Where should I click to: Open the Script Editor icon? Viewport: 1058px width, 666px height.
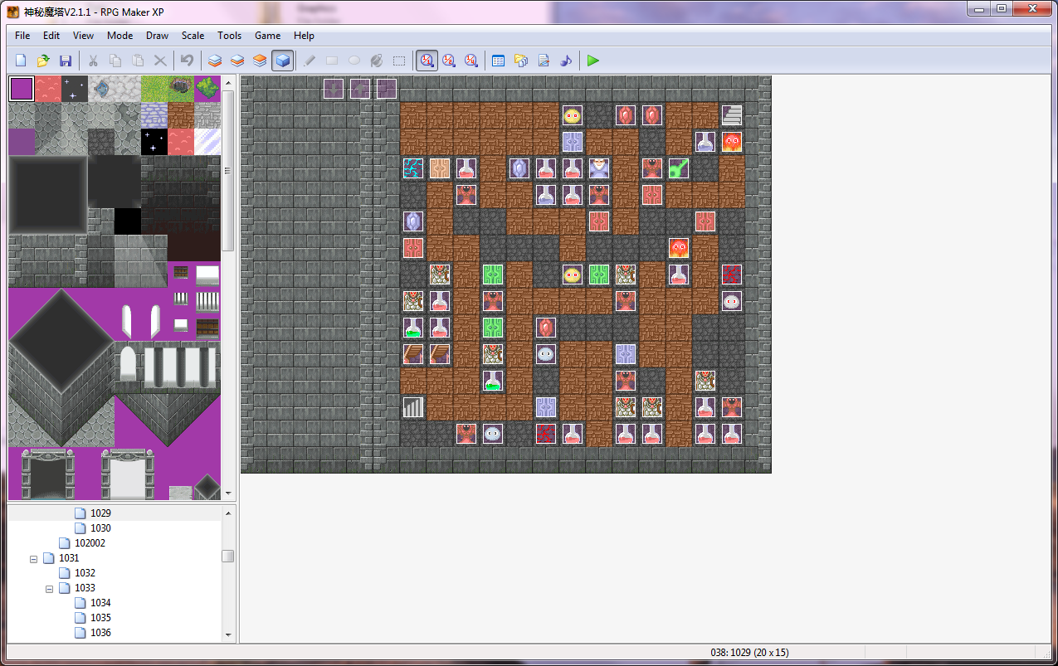[x=544, y=61]
